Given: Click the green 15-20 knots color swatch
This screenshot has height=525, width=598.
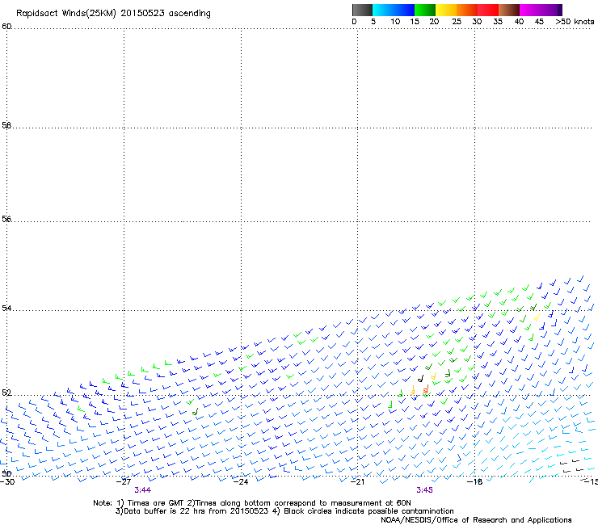Looking at the screenshot, I should [x=425, y=10].
